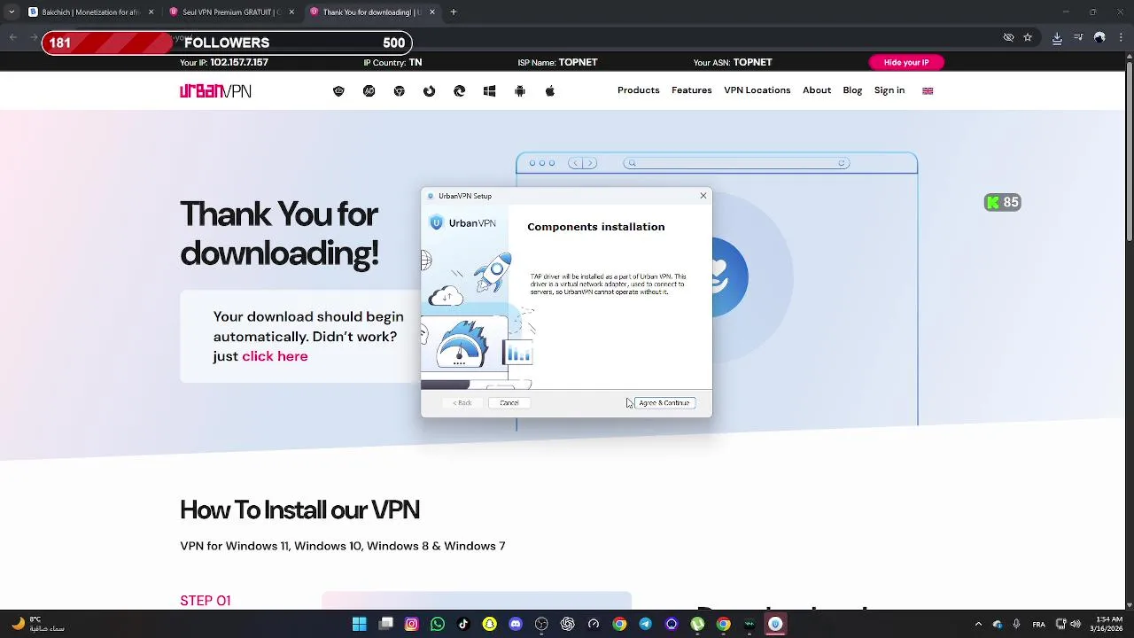
Task: Click the 'How To Install our VPN' heading
Action: click(299, 510)
